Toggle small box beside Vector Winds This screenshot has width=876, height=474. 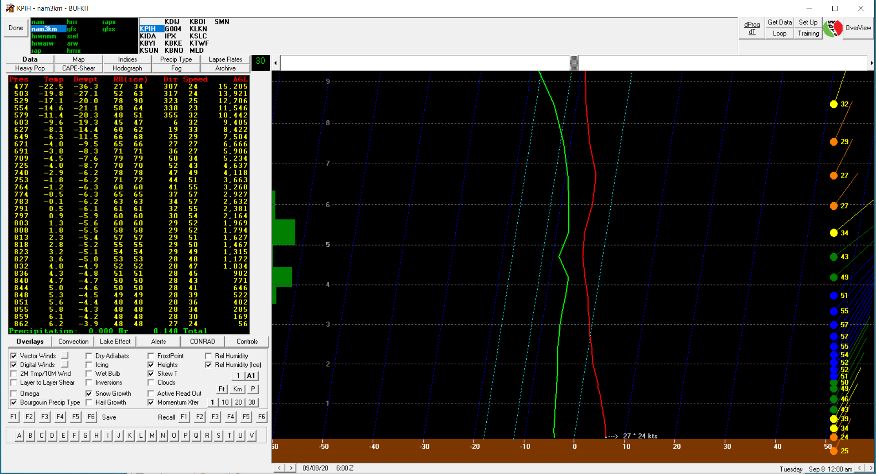pos(65,355)
